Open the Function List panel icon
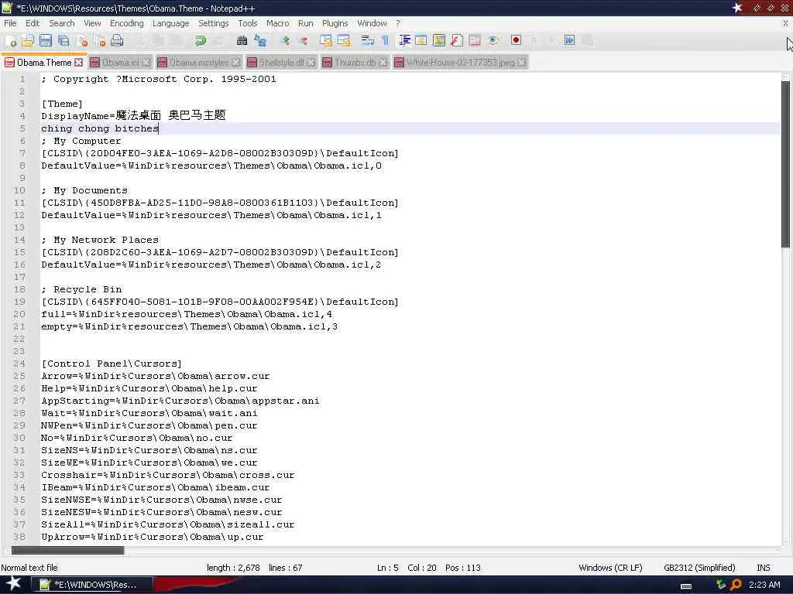This screenshot has height=594, width=793. tap(457, 41)
